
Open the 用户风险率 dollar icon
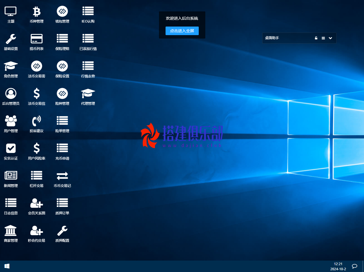pyautogui.click(x=37, y=151)
